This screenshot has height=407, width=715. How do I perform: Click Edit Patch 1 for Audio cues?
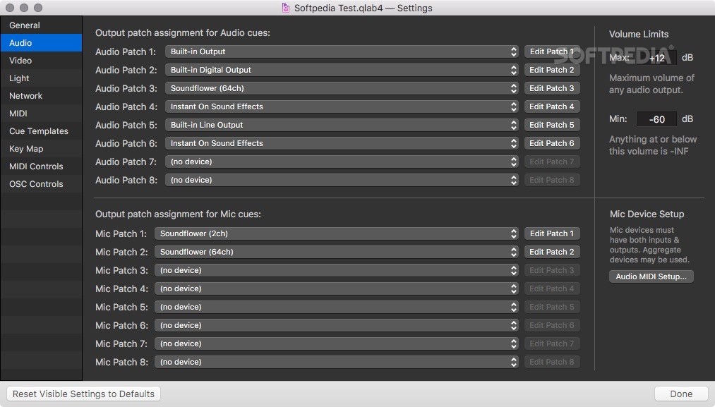[552, 51]
